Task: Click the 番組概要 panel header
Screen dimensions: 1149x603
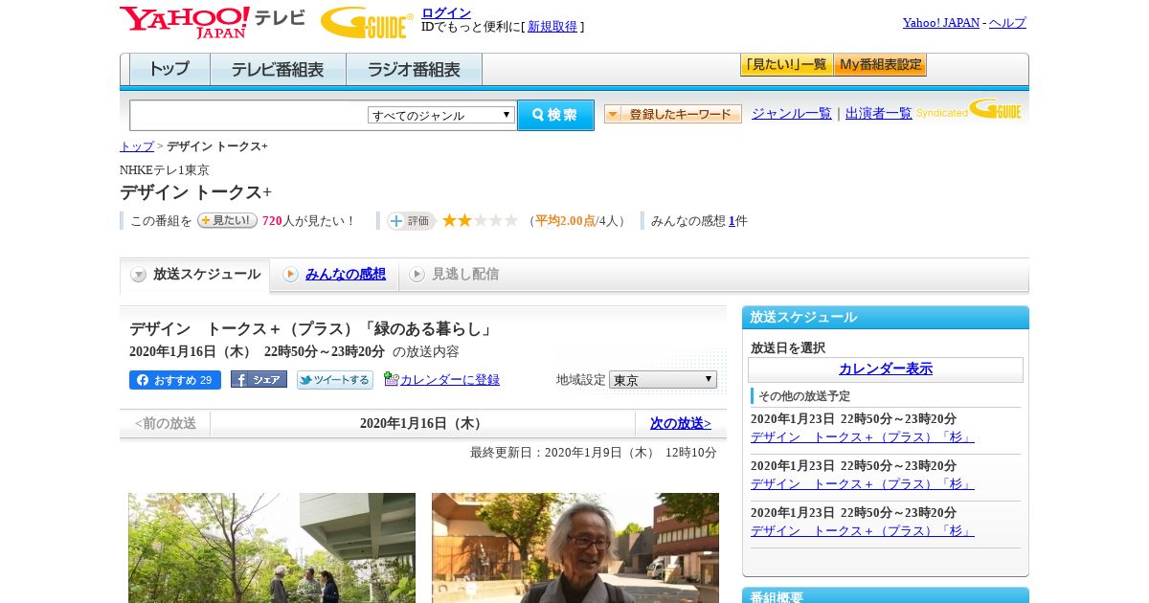Action: click(886, 595)
